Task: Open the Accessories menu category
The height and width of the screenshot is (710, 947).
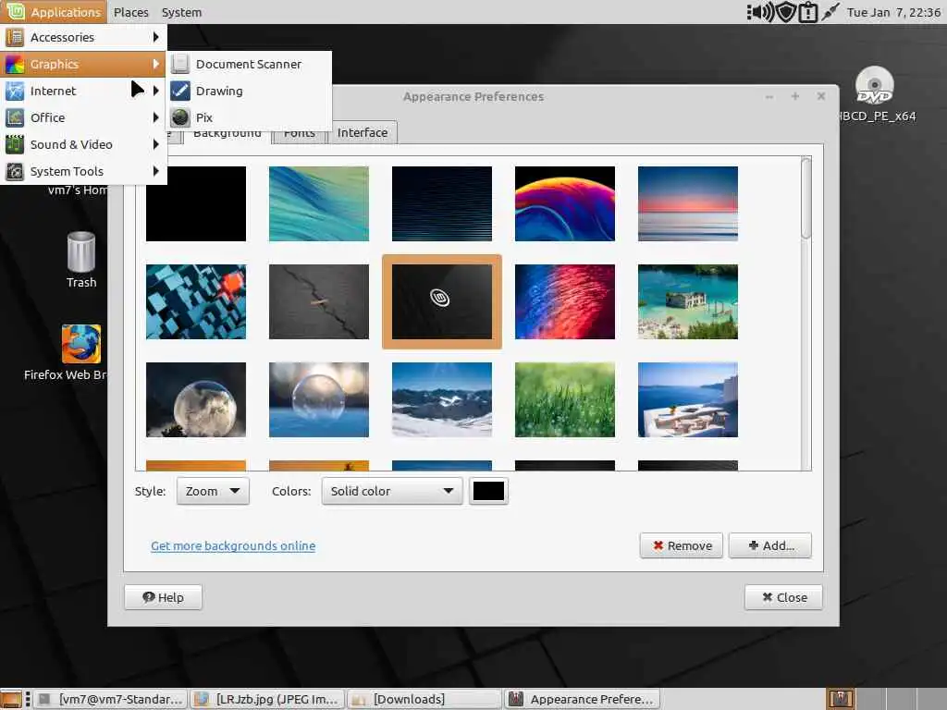Action: [83, 37]
